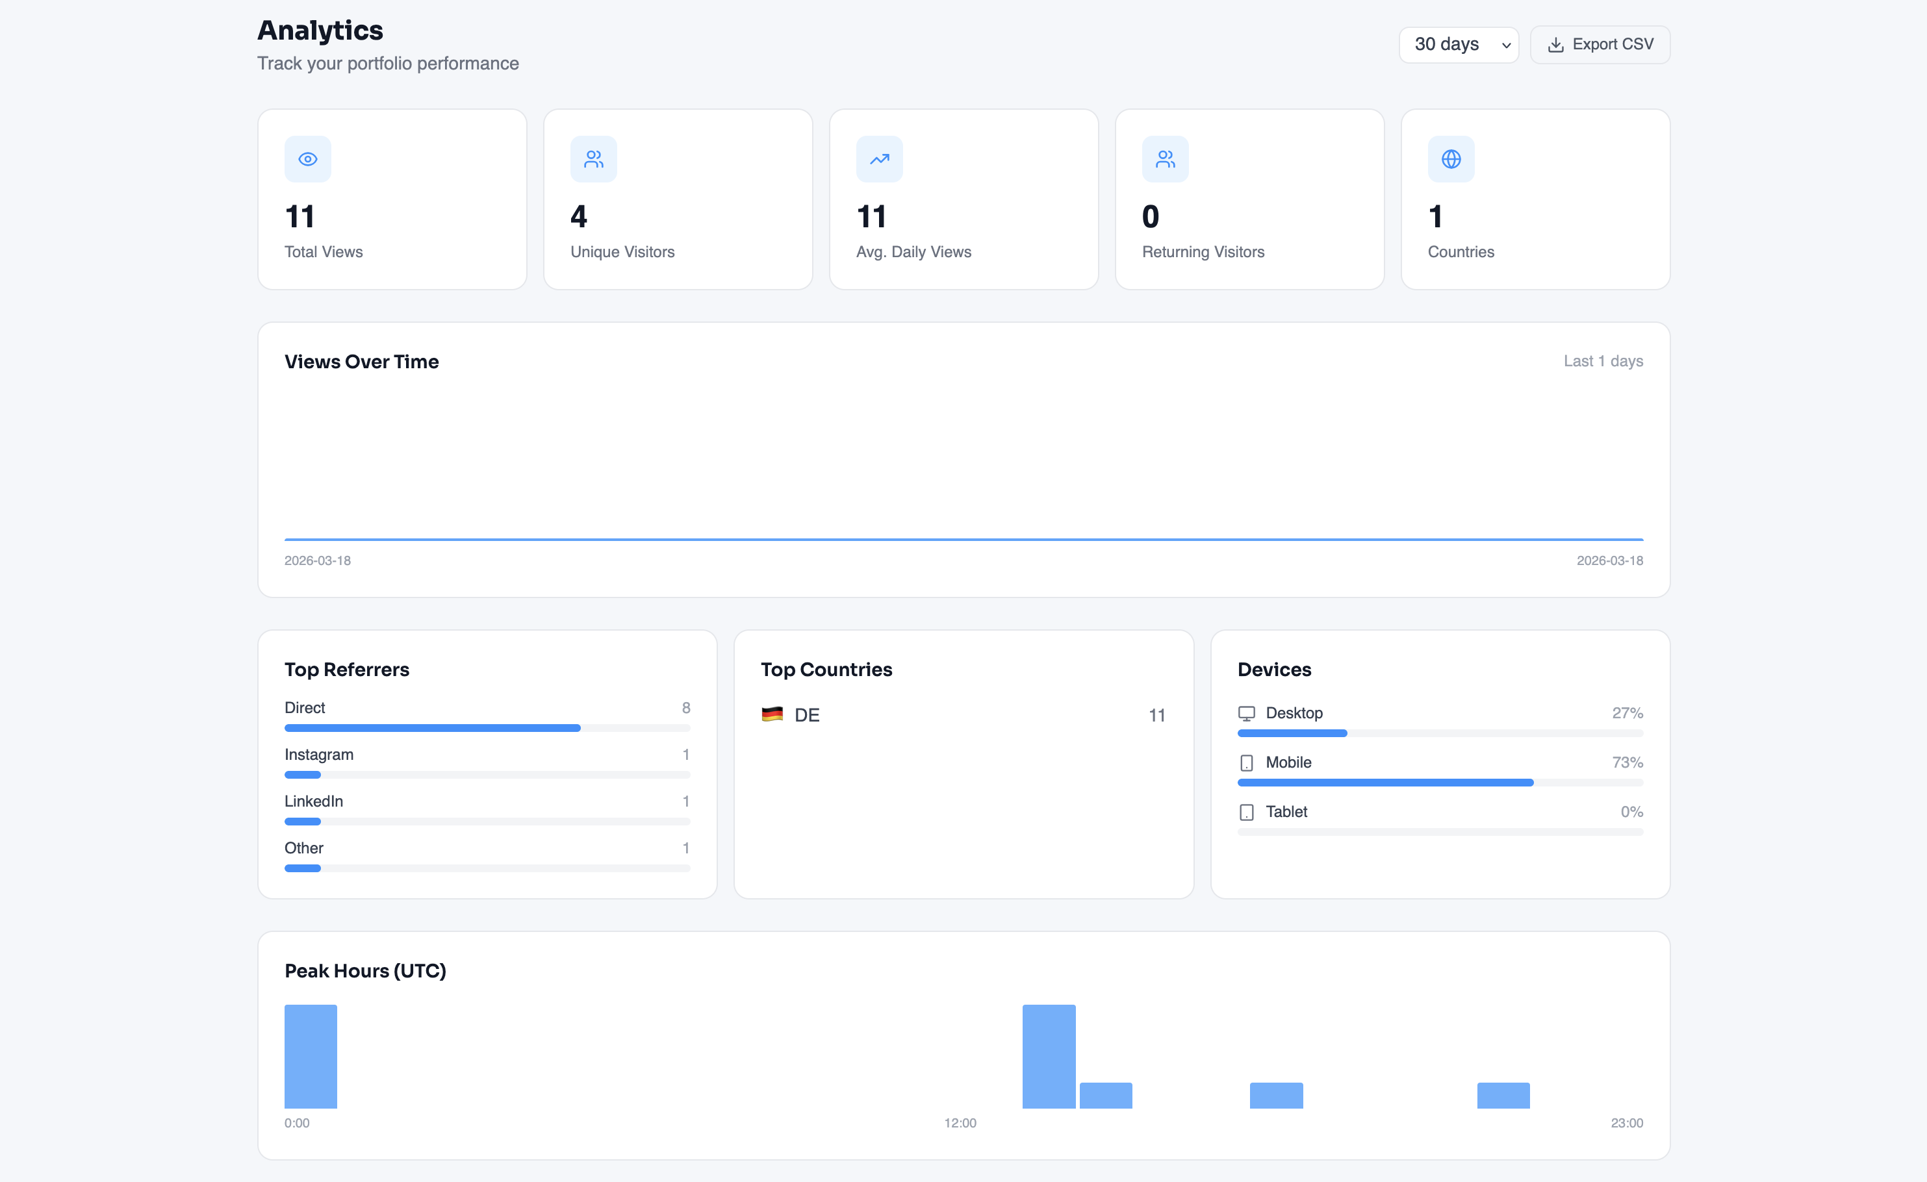The image size is (1927, 1182).
Task: Click the Mobile phone icon in Devices
Action: click(x=1247, y=762)
